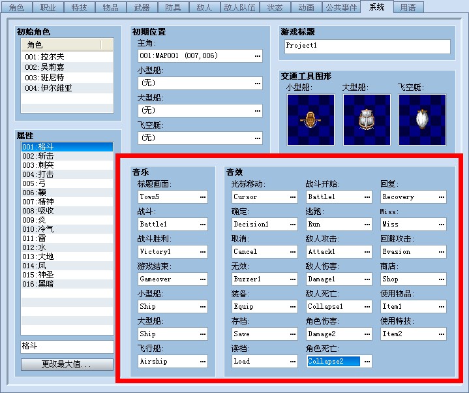
Task: Open the 角色 tab
Action: pos(17,7)
